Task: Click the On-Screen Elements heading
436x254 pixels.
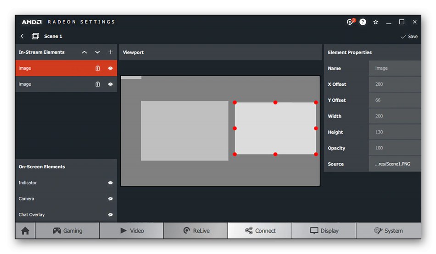Action: 42,167
